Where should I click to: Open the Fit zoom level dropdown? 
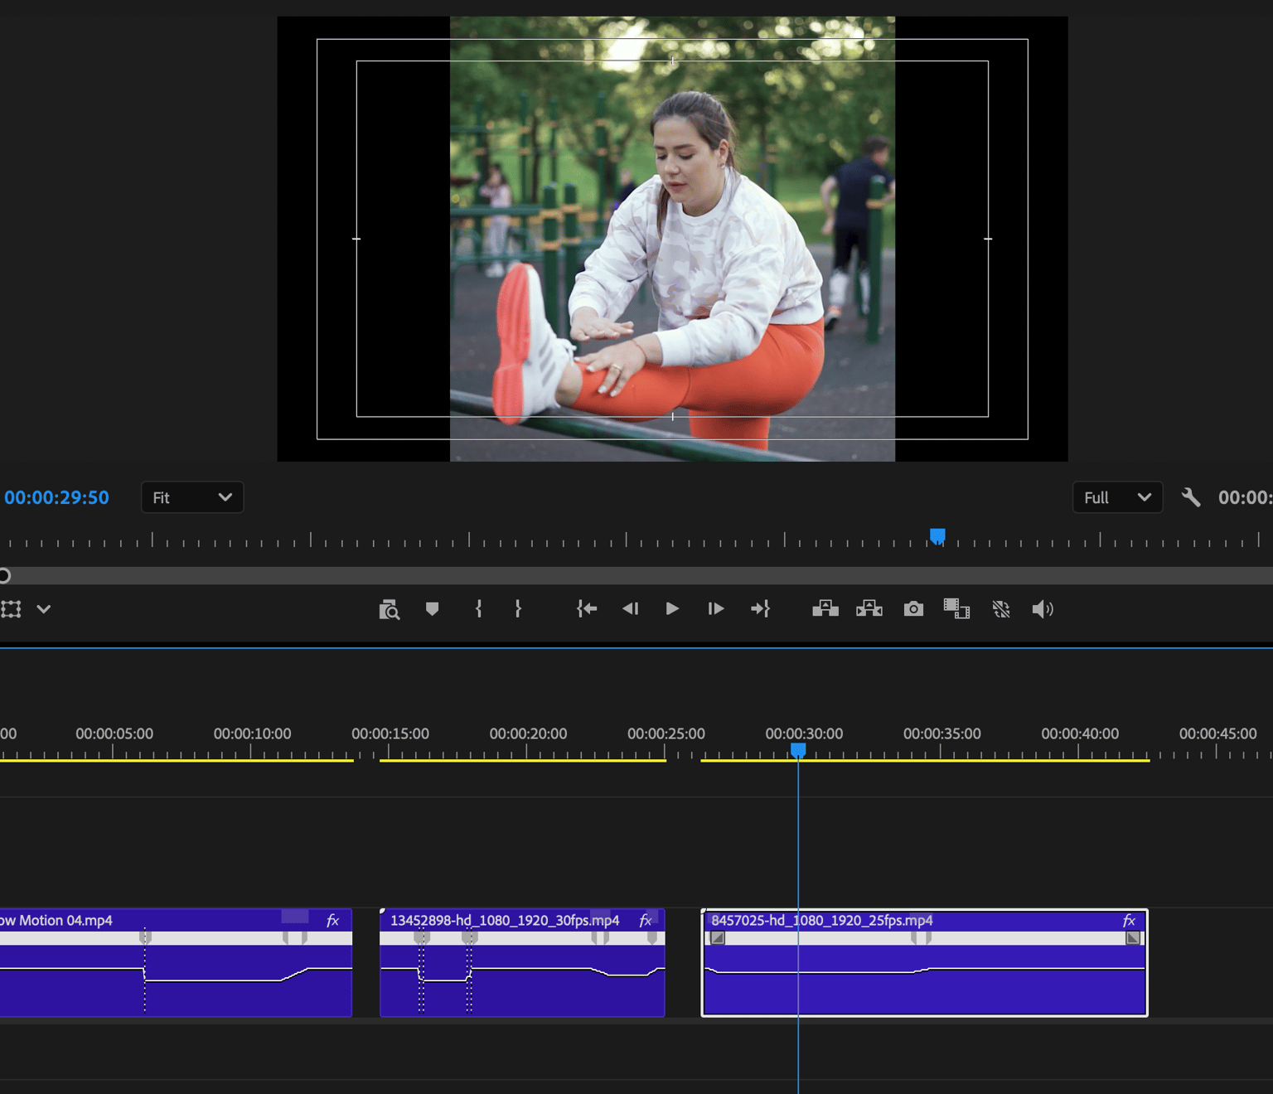point(192,497)
